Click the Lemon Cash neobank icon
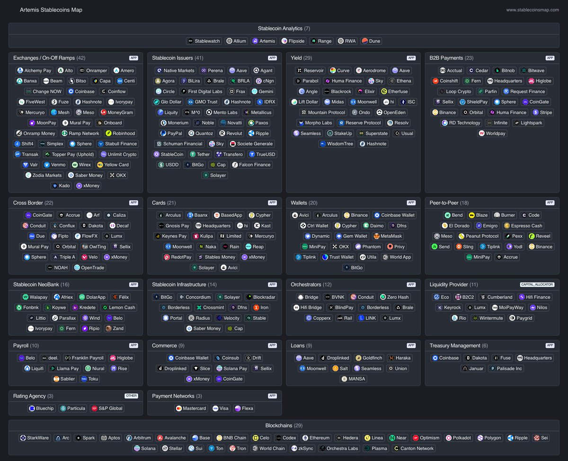The image size is (568, 461). [105, 308]
